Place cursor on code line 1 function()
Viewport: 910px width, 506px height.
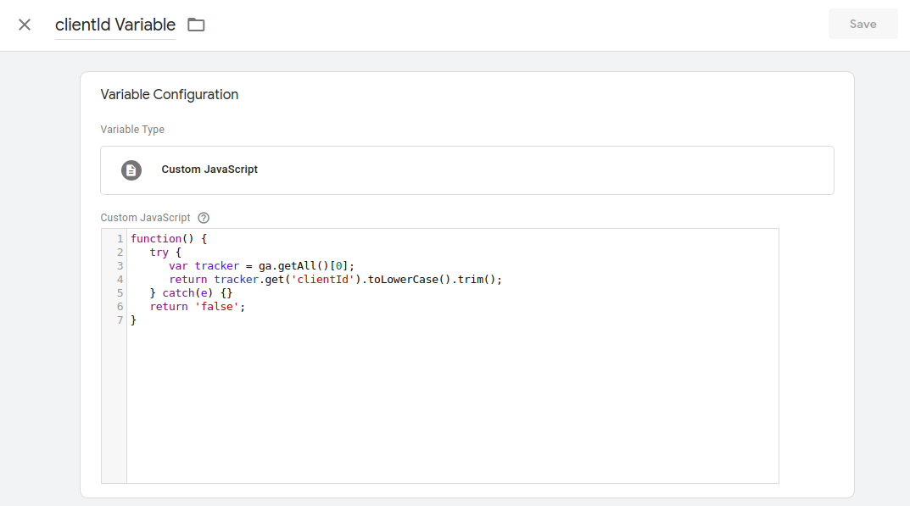[x=168, y=238]
